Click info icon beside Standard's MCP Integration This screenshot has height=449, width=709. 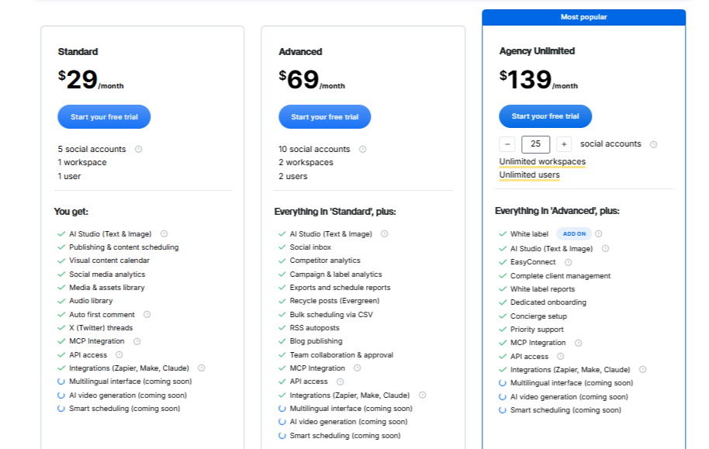pyautogui.click(x=137, y=341)
